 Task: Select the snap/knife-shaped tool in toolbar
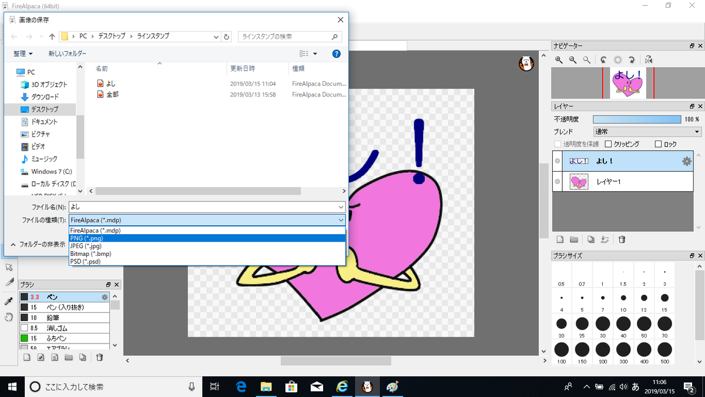tap(9, 282)
